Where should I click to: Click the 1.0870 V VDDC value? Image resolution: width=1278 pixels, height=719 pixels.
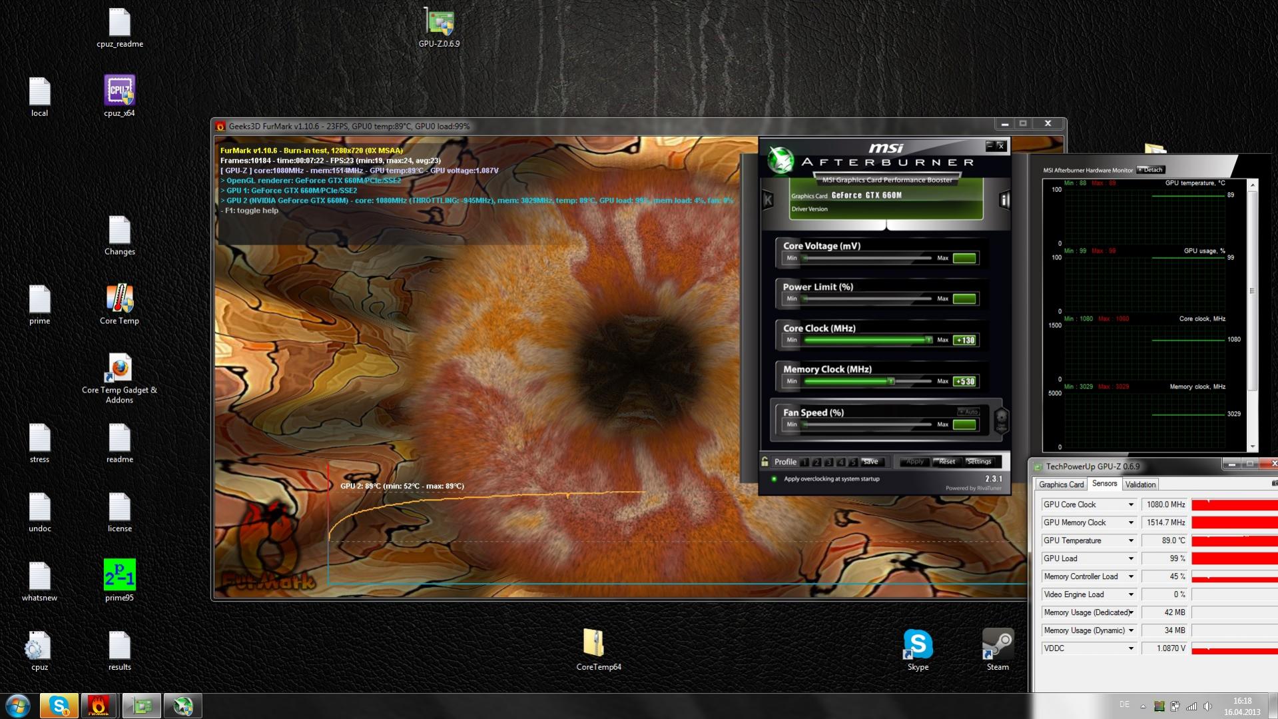coord(1165,648)
